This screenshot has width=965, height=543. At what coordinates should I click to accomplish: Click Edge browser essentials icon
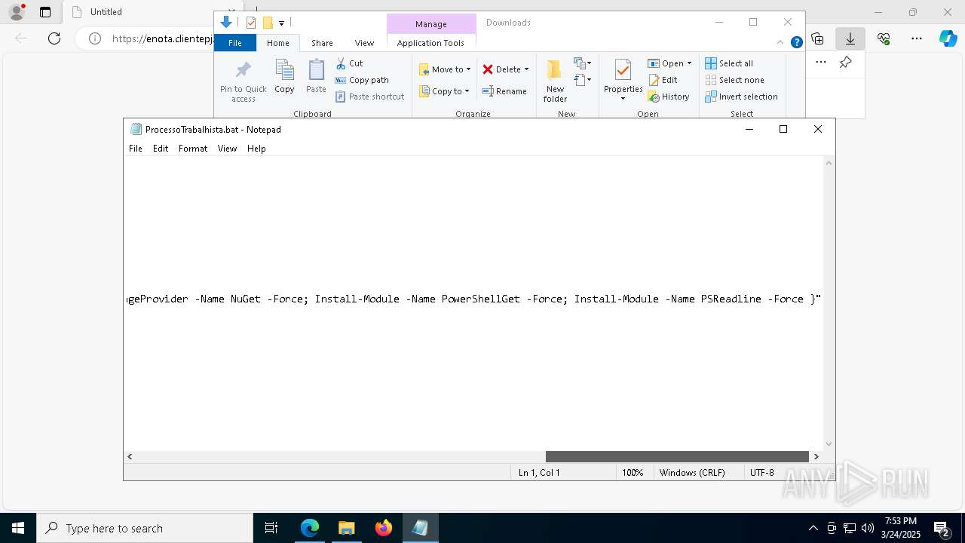pyautogui.click(x=884, y=38)
